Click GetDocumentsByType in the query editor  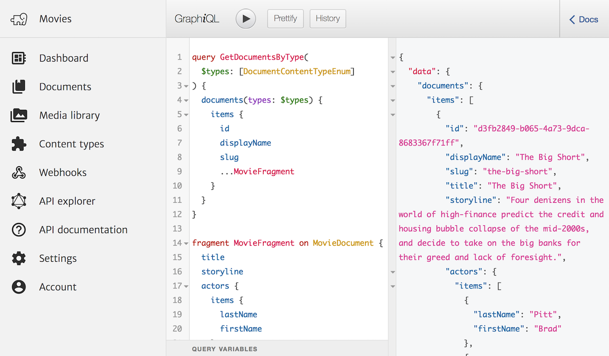(262, 57)
